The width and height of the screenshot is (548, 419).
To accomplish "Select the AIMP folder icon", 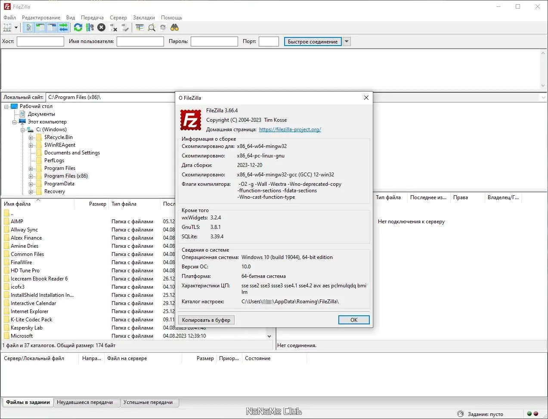I will (6, 222).
